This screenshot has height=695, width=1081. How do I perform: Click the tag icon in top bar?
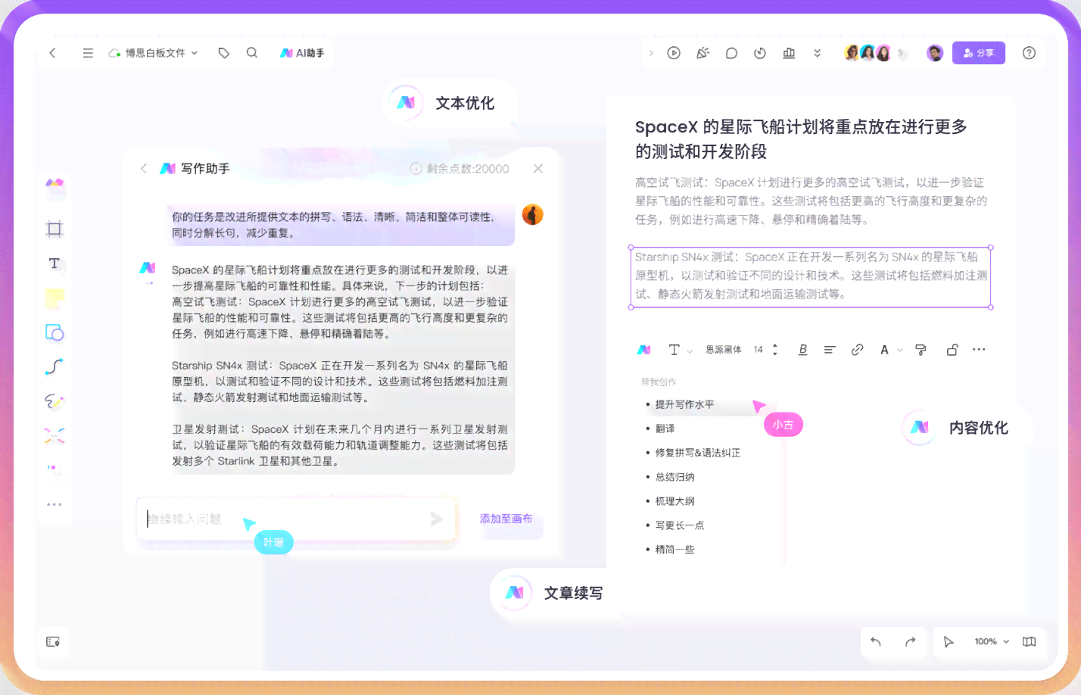click(223, 53)
